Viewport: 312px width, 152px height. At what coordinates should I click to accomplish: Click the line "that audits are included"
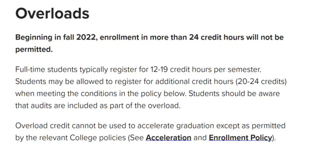click(98, 106)
